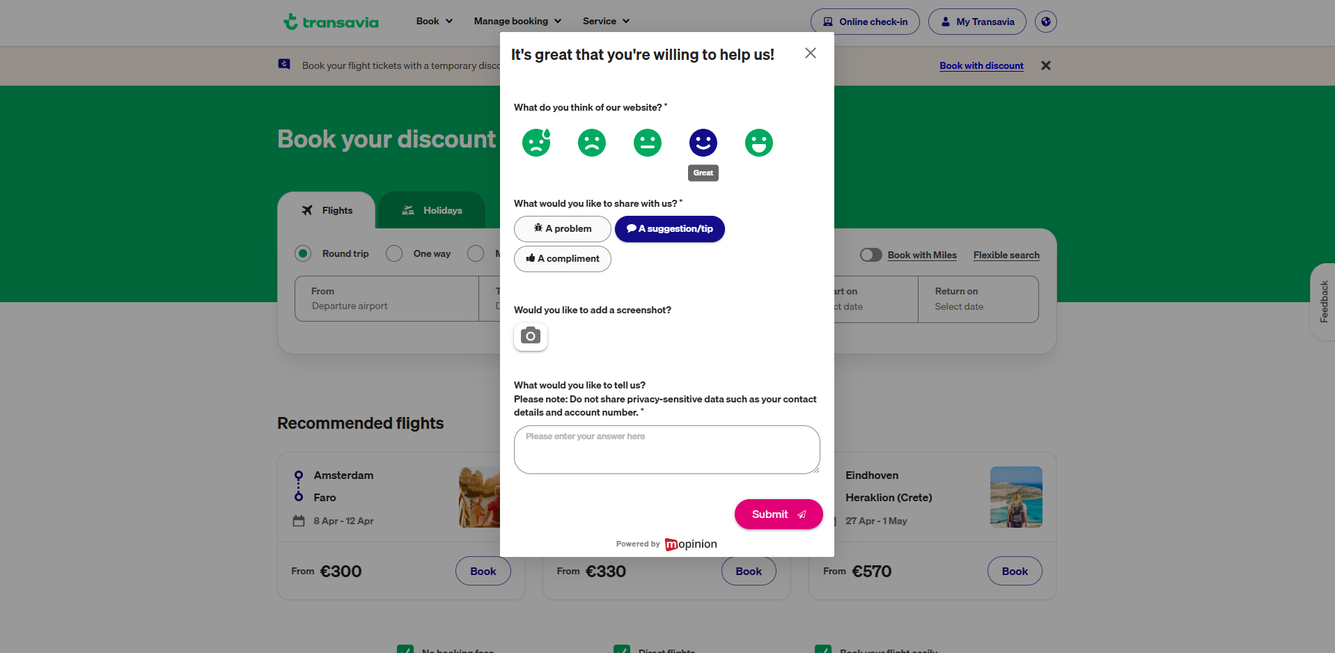Select the neutral face rating emoji
Image resolution: width=1335 pixels, height=653 pixels.
[x=647, y=142]
